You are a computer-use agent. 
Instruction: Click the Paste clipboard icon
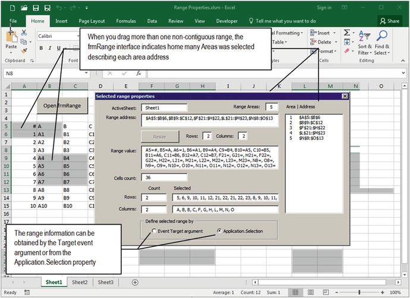[x=11, y=37]
